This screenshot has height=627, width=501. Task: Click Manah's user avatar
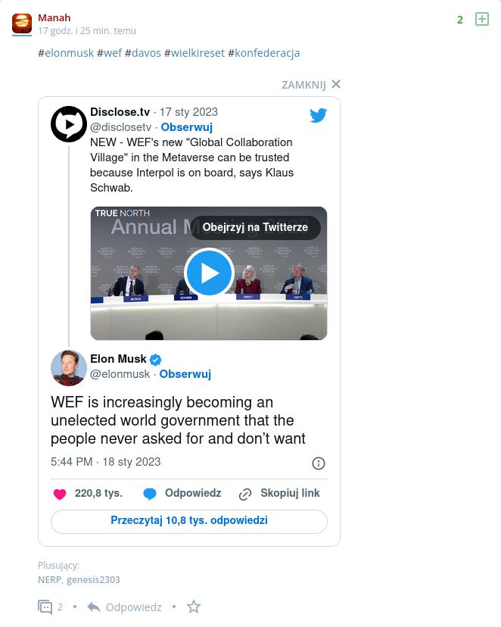click(22, 23)
